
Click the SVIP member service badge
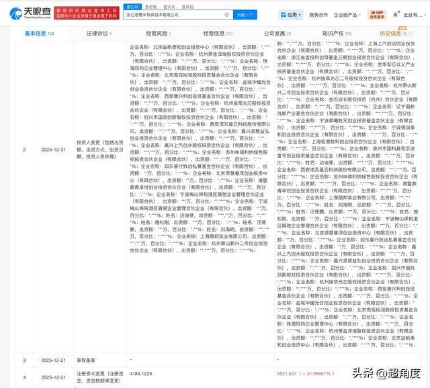coord(379,13)
